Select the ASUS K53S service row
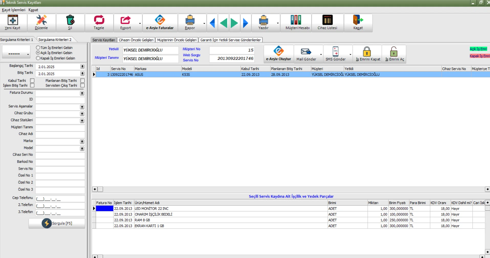 [291, 74]
